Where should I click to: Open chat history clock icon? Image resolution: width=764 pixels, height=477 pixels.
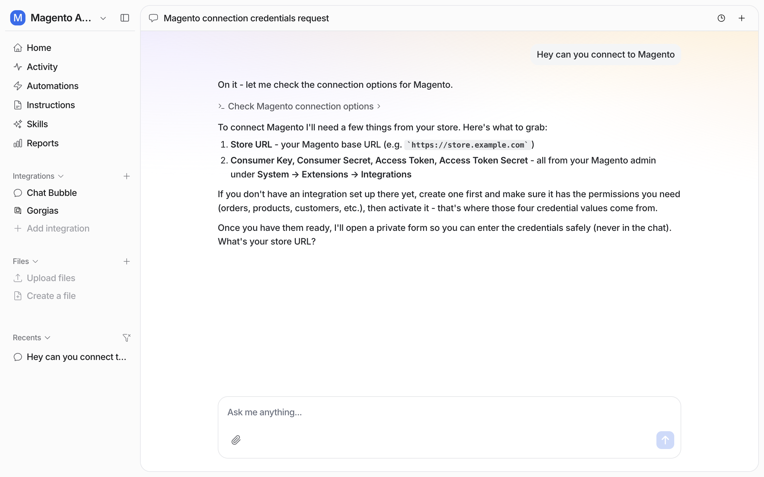pos(721,18)
